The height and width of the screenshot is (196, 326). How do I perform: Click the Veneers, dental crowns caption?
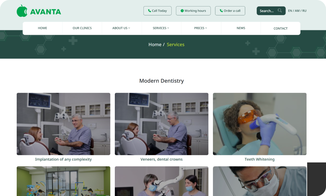coord(162,159)
